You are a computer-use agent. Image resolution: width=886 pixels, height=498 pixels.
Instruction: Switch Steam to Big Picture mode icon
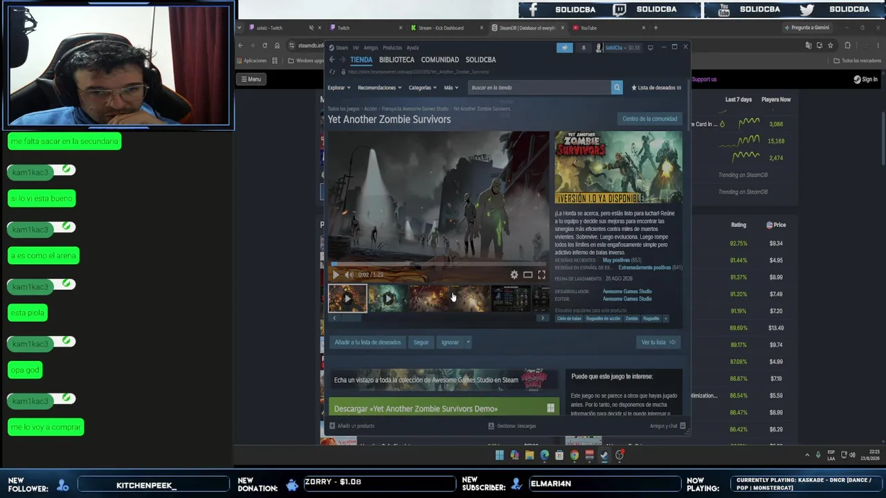pos(650,48)
